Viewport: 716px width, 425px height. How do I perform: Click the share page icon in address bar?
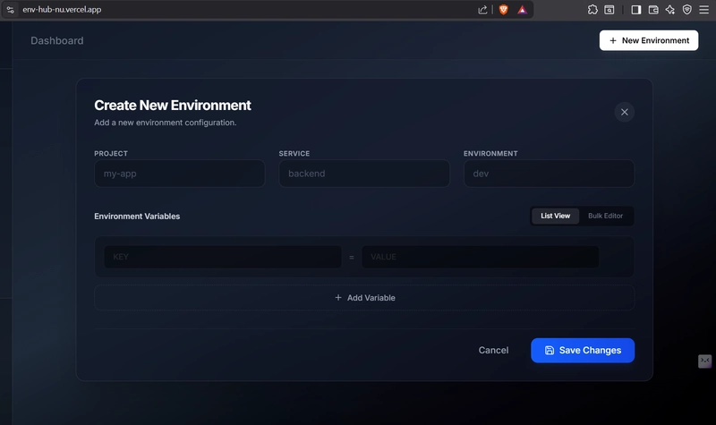tap(483, 10)
